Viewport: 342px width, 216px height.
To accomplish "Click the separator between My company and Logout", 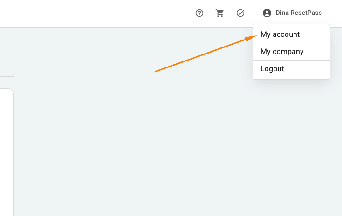I will [x=291, y=61].
